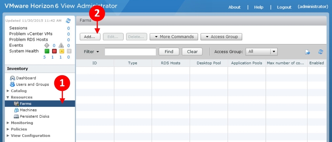The width and height of the screenshot is (332, 142).
Task: Click the gray unknown System Health icon
Action: click(69, 51)
